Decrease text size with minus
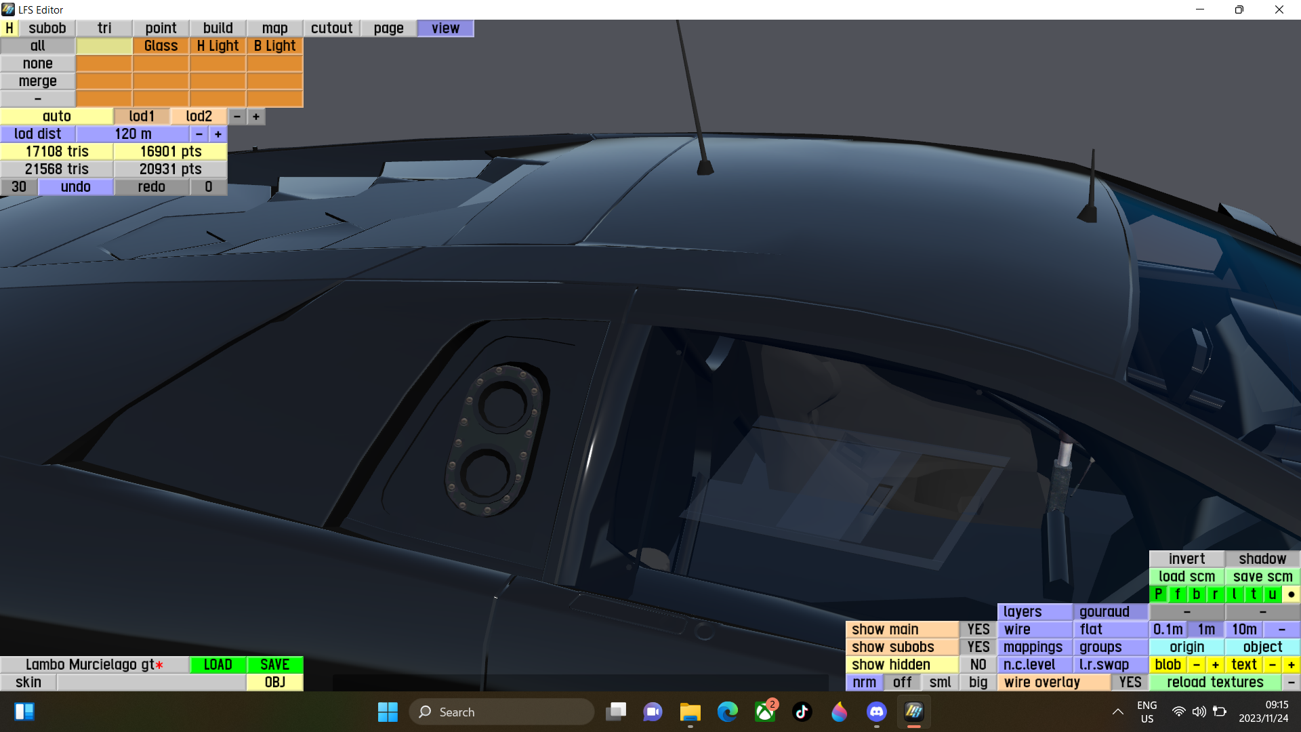 tap(1272, 665)
